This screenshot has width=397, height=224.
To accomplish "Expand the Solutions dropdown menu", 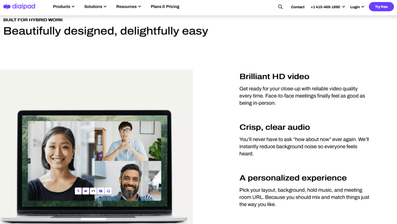I will (x=95, y=7).
